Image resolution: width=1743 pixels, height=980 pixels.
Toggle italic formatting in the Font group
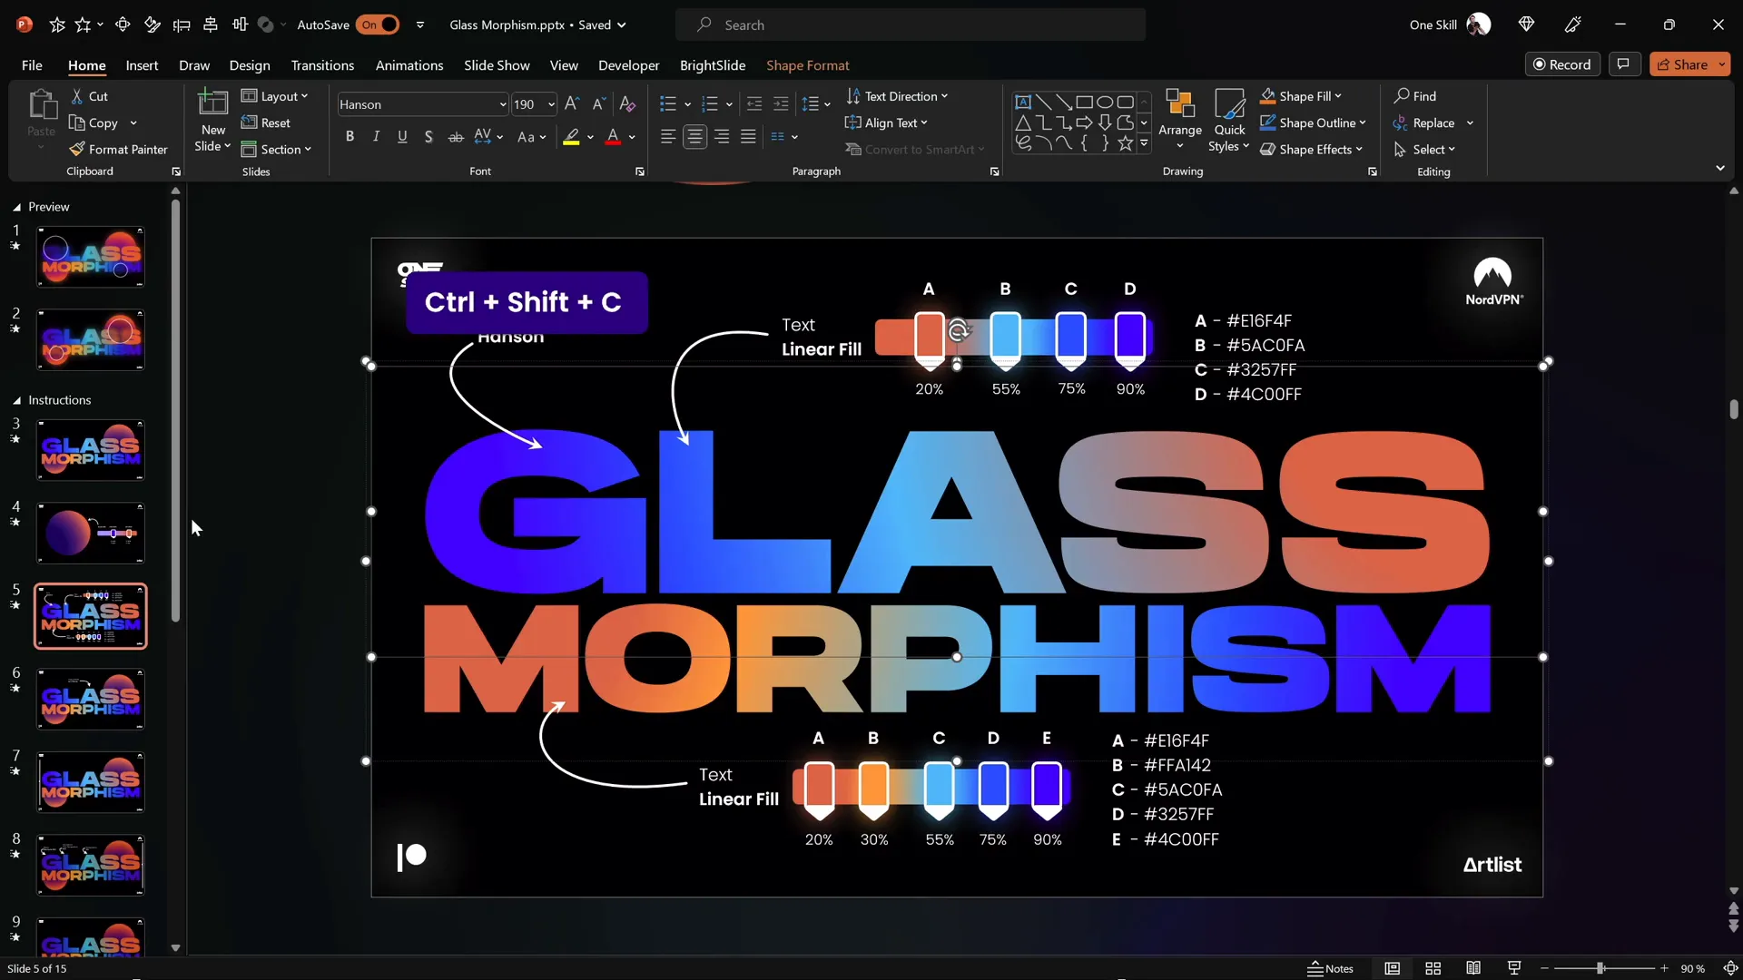[376, 136]
